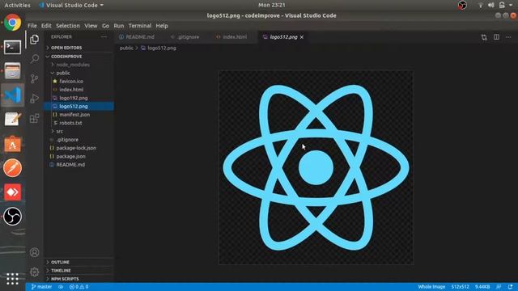Open the Run and Debug view
The height and width of the screenshot is (291, 518).
(x=34, y=99)
